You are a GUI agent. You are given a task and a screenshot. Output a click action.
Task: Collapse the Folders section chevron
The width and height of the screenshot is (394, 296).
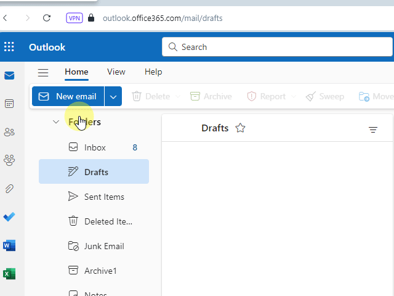click(56, 122)
